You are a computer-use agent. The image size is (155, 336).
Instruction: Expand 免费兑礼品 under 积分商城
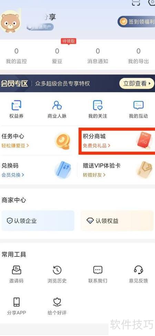click(97, 146)
